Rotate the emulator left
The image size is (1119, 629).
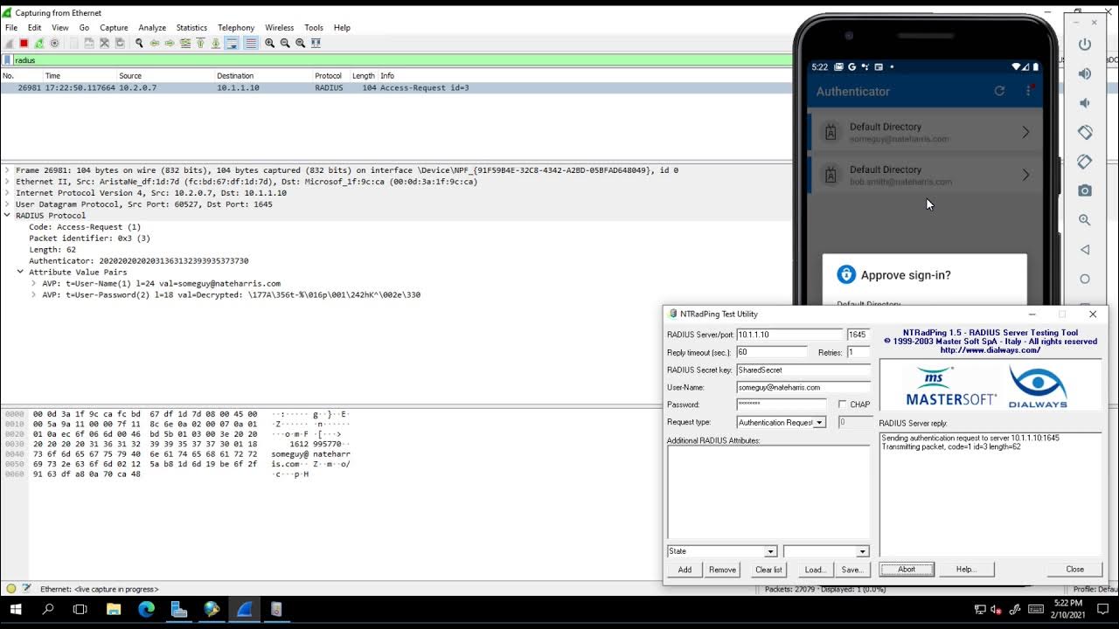click(x=1085, y=132)
